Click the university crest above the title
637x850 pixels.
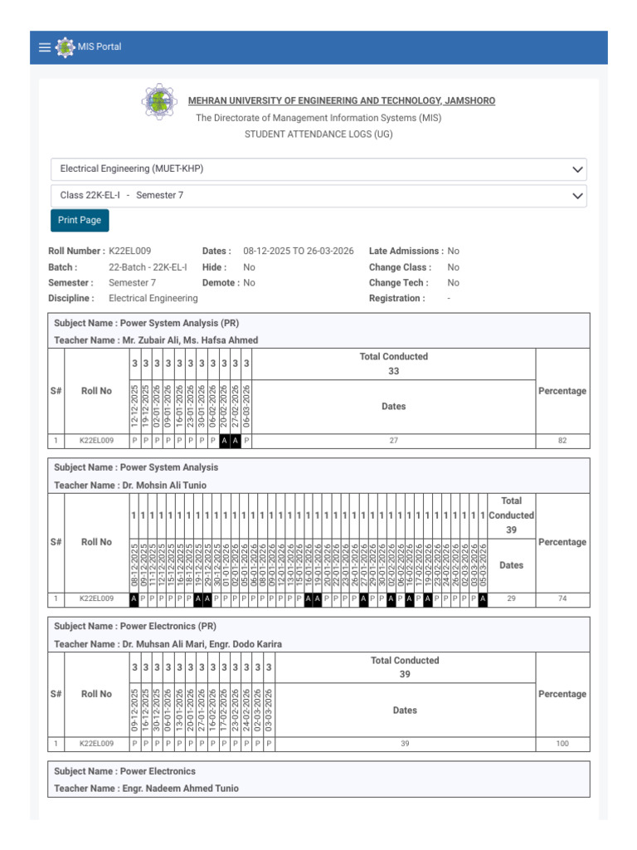[x=159, y=101]
